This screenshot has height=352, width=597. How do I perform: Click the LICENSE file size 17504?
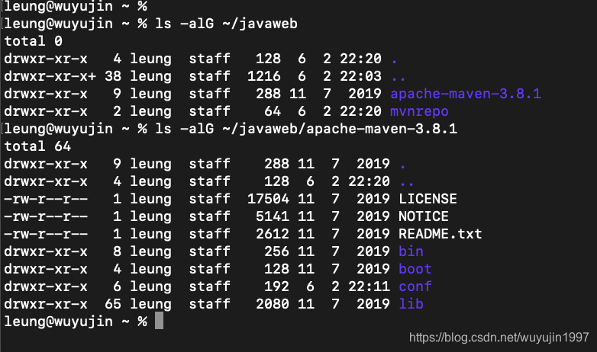tap(268, 199)
